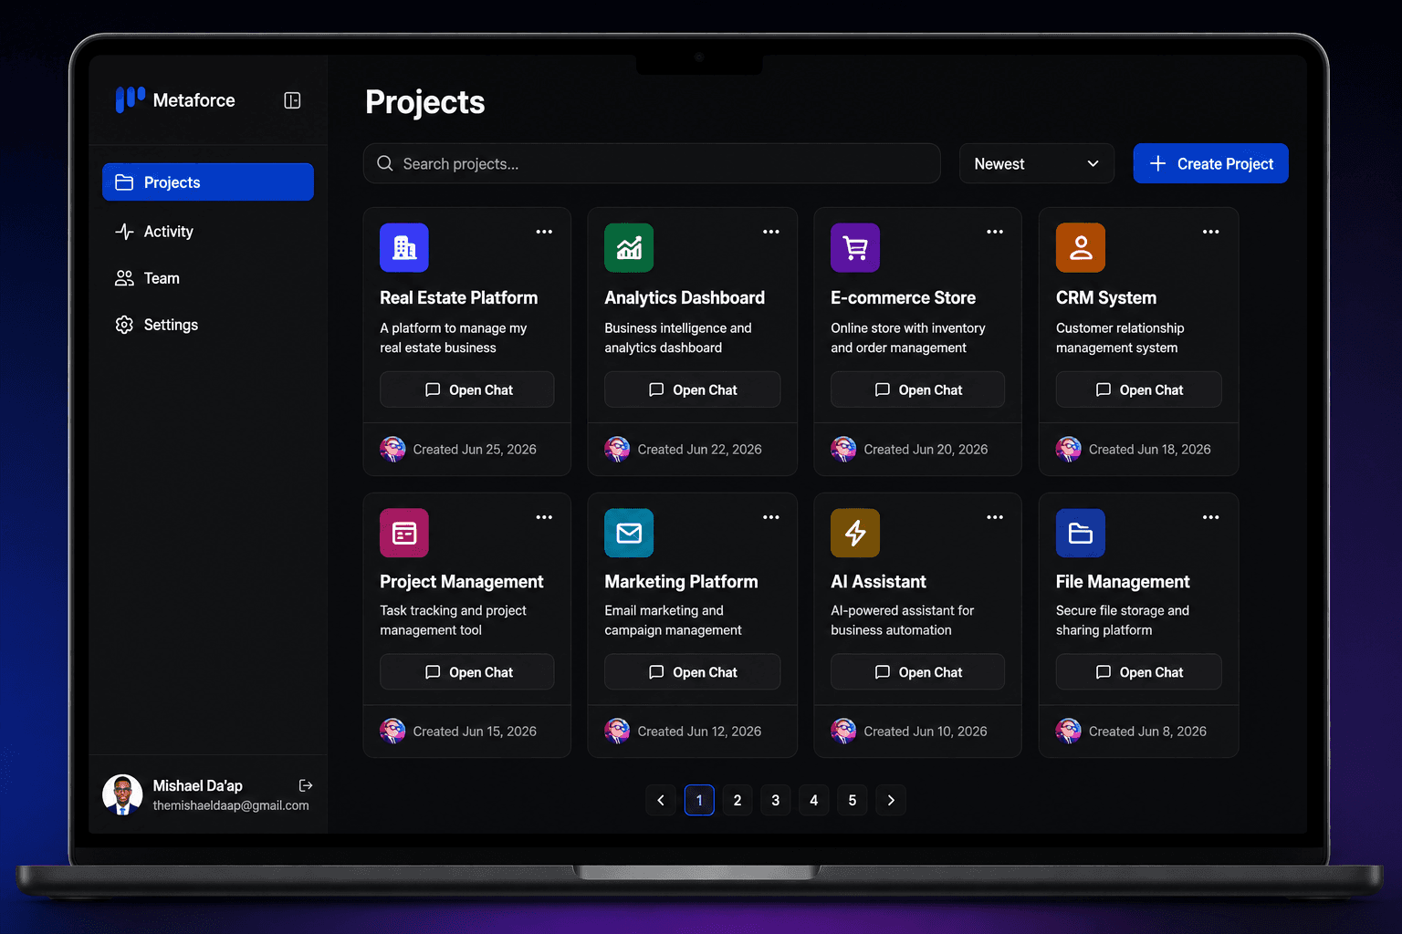Open the Activity sidebar item
Viewport: 1402px width, 934px height.
coord(208,232)
